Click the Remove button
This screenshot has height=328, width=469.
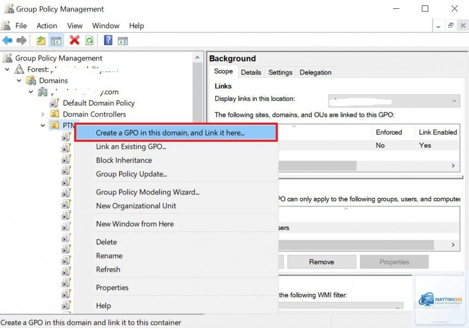(x=322, y=262)
